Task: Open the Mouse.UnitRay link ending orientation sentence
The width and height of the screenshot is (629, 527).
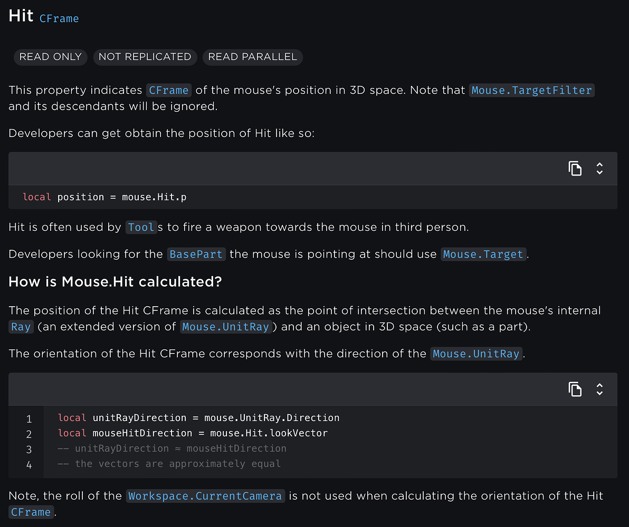Action: (476, 354)
